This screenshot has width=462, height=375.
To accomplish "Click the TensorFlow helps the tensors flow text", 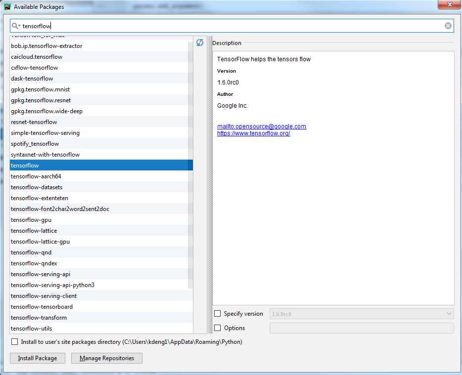I will pyautogui.click(x=264, y=59).
